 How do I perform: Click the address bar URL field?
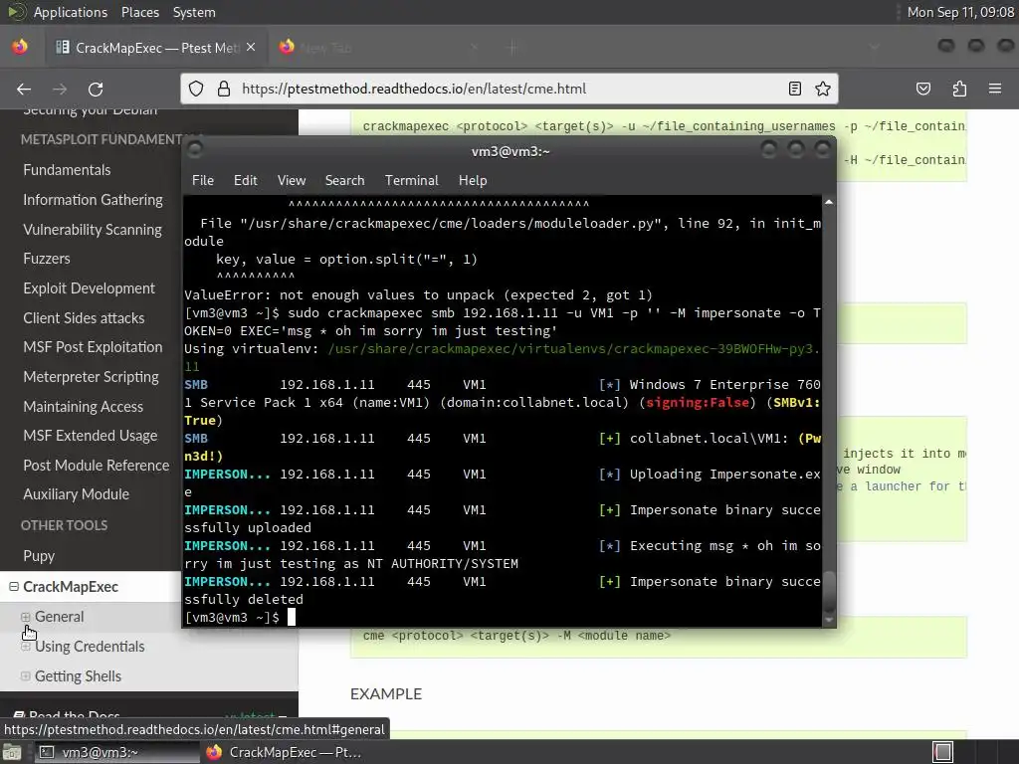(510, 89)
